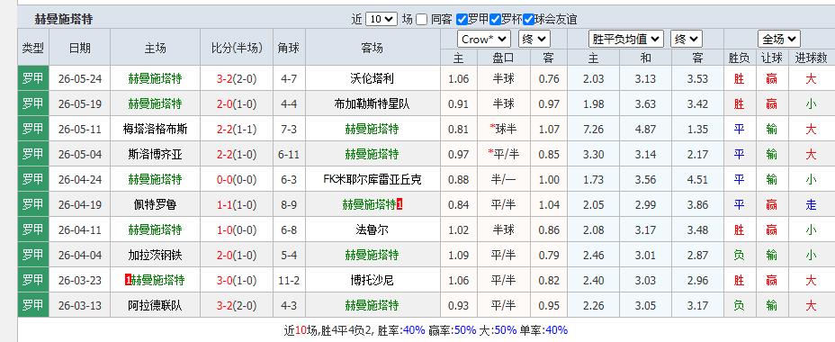Open the recent matches count dropdown showing 10
This screenshot has height=342, width=835.
382,19
